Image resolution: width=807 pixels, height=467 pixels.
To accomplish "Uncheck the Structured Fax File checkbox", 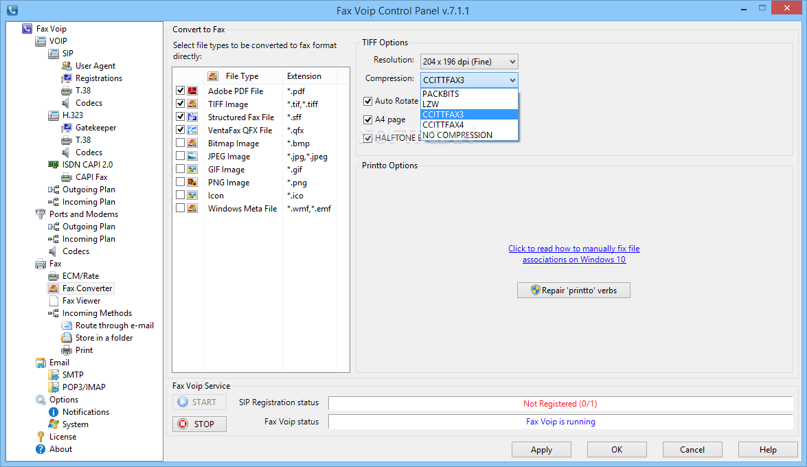I will coord(180,116).
